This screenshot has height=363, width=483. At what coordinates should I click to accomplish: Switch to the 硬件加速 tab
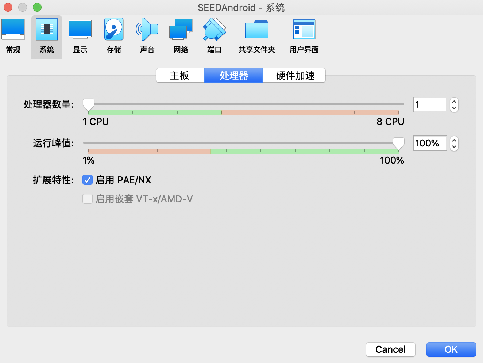[x=295, y=76]
